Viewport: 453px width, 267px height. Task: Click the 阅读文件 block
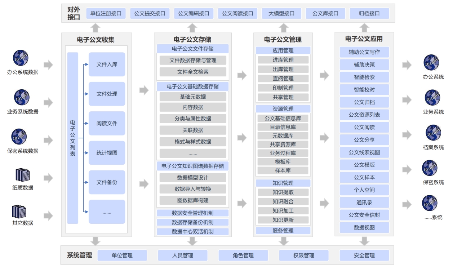[107, 123]
